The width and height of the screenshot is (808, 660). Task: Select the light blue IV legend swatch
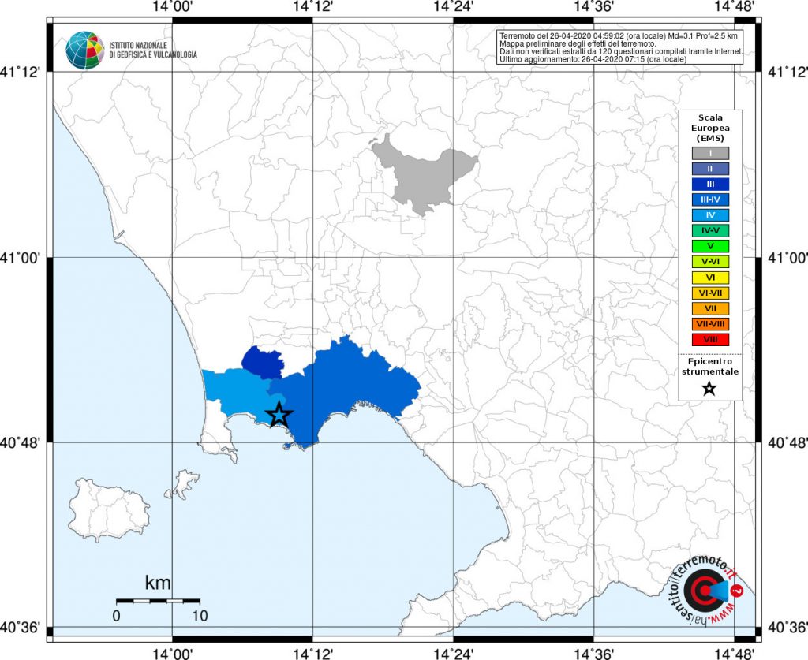pos(711,215)
